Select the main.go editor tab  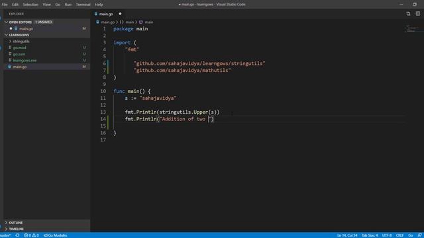pos(106,14)
